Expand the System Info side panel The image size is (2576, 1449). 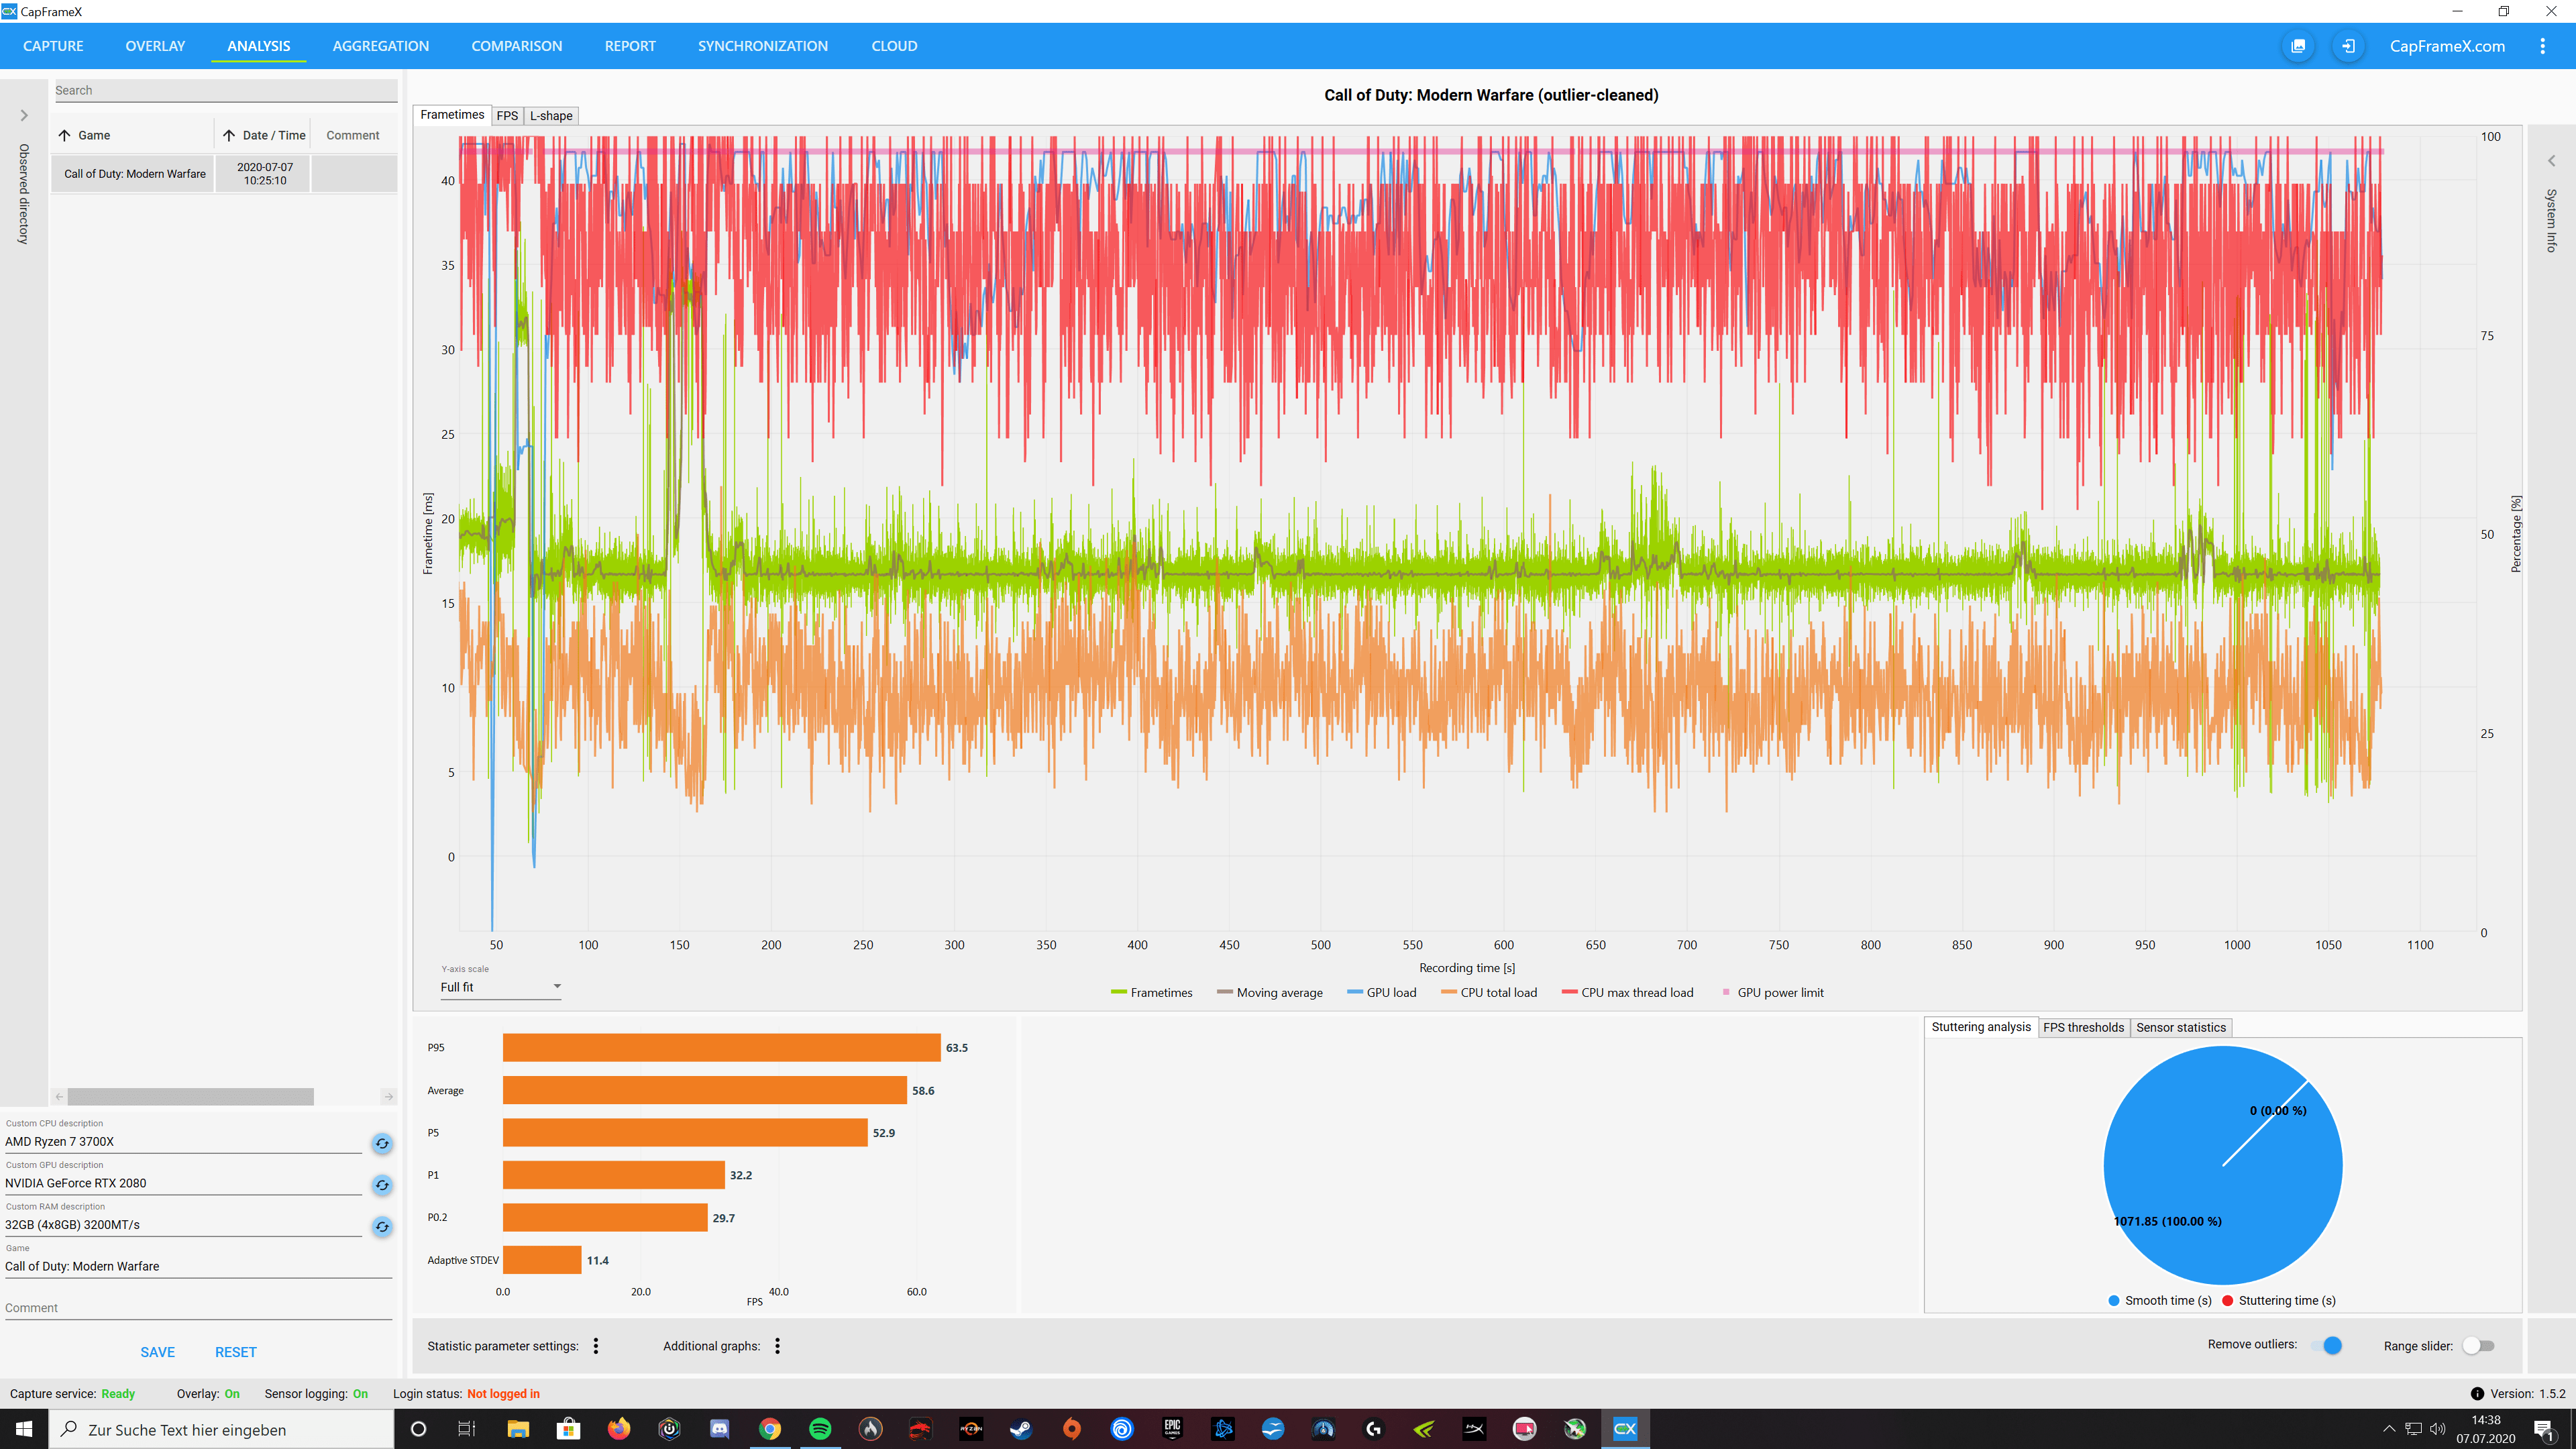[2551, 161]
